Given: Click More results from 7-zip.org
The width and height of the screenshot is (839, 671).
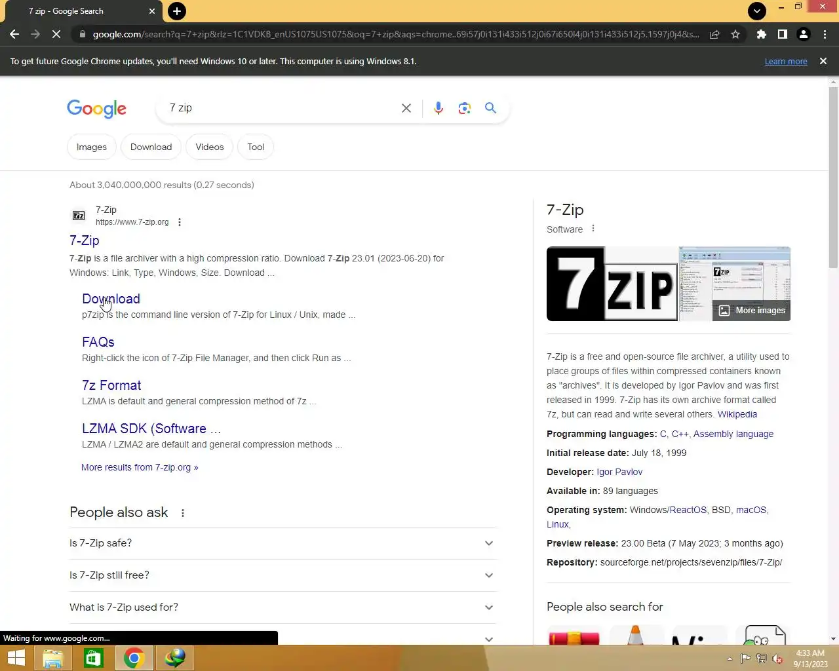Looking at the screenshot, I should [x=140, y=467].
